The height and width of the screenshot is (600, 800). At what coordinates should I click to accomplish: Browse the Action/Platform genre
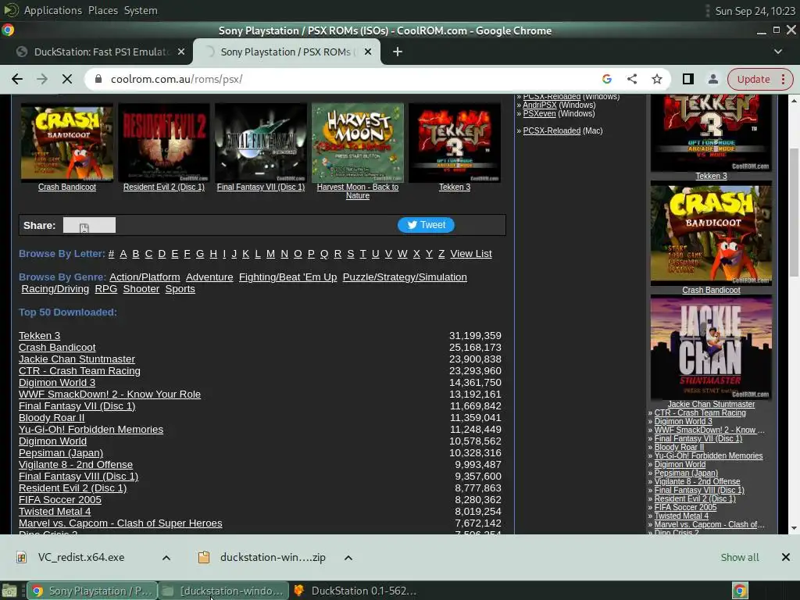click(x=145, y=277)
